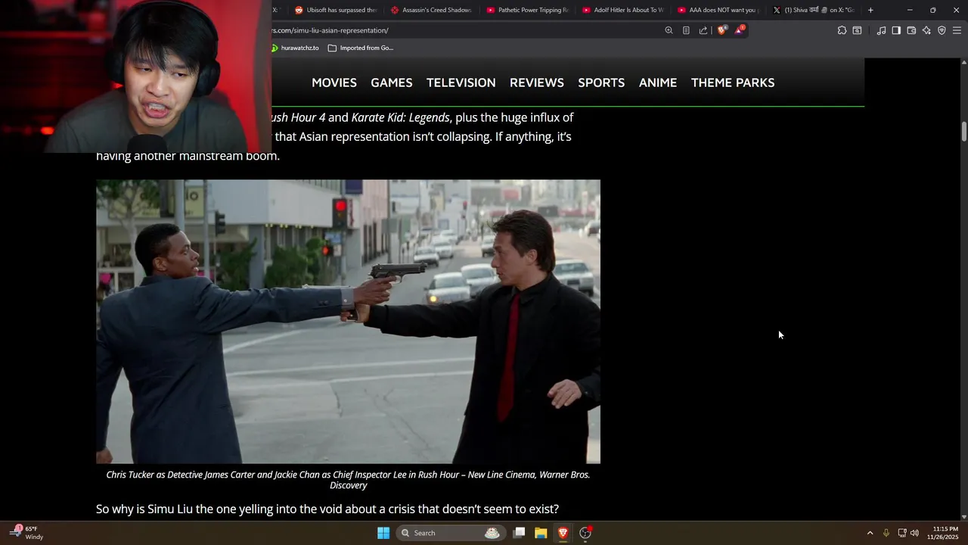Click Brave browser icon on taskbar

563,533
